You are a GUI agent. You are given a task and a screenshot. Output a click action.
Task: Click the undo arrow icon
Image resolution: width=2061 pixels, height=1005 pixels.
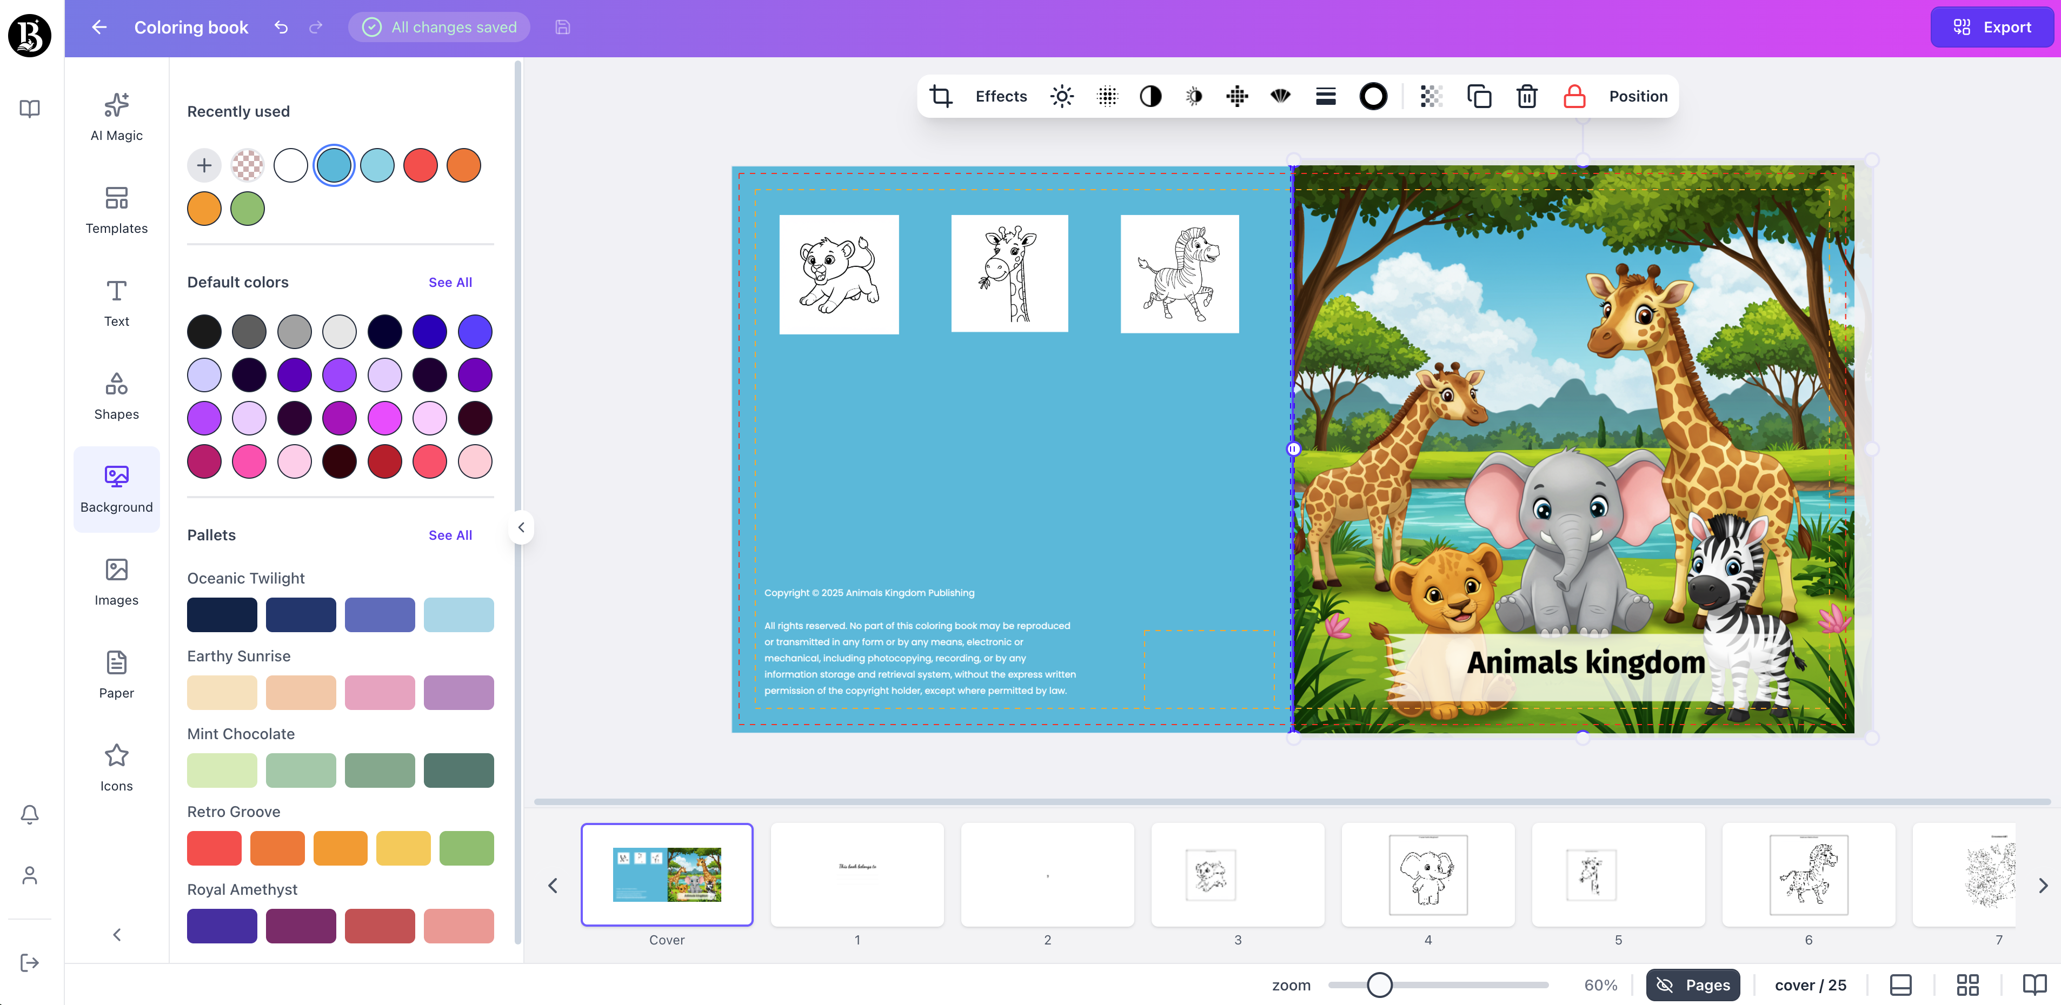tap(281, 27)
